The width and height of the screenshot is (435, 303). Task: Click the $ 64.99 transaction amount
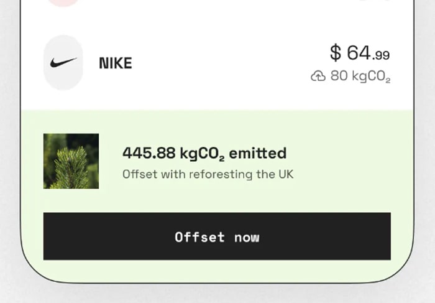coord(360,52)
